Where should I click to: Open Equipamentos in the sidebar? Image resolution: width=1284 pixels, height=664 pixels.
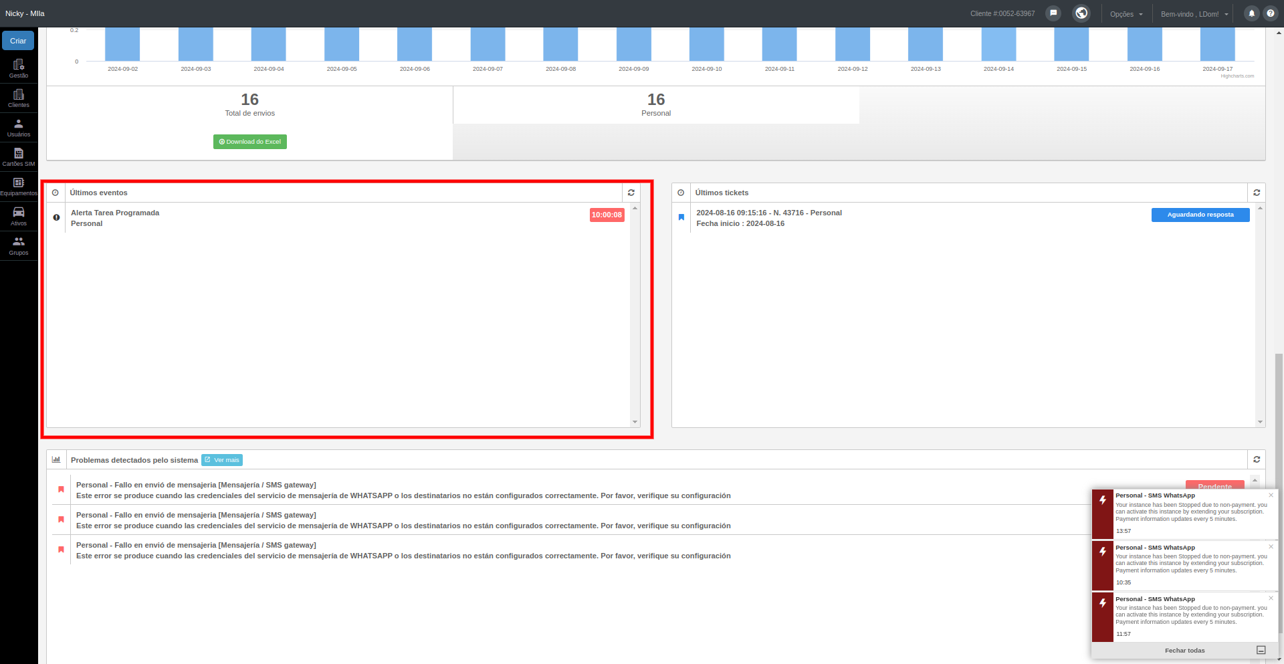[x=19, y=187]
